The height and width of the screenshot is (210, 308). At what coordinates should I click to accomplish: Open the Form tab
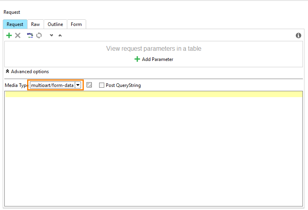click(76, 24)
